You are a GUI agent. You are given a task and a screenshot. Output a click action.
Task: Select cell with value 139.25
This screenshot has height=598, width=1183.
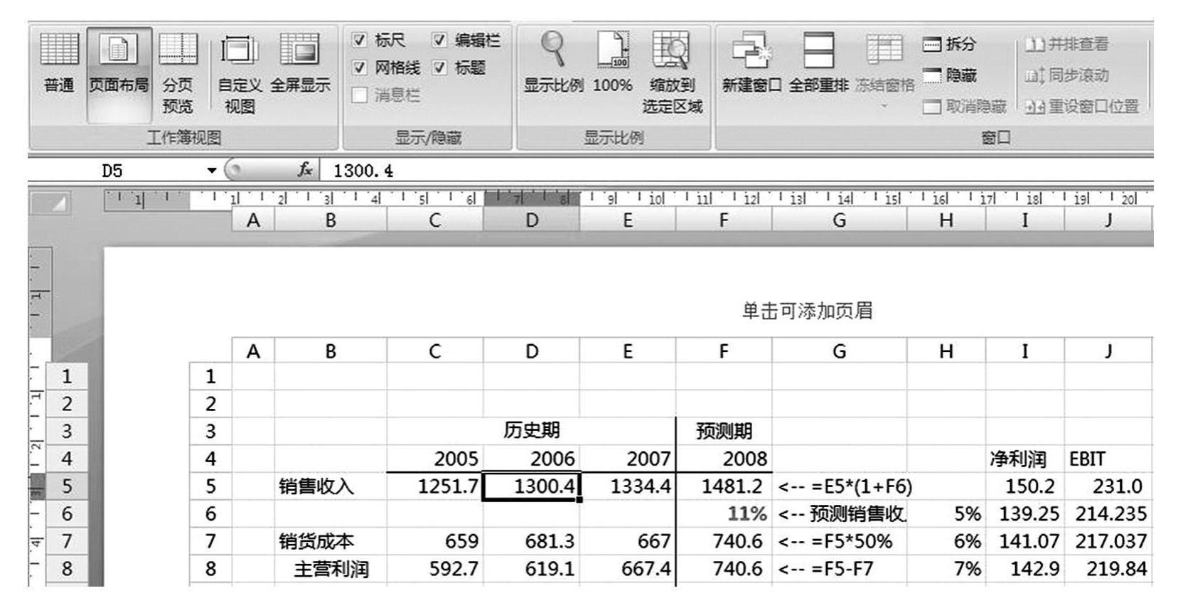pos(1025,513)
